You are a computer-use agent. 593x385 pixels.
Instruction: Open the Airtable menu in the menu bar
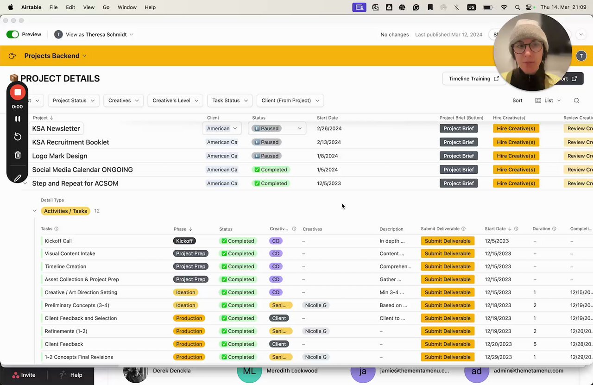pos(31,7)
